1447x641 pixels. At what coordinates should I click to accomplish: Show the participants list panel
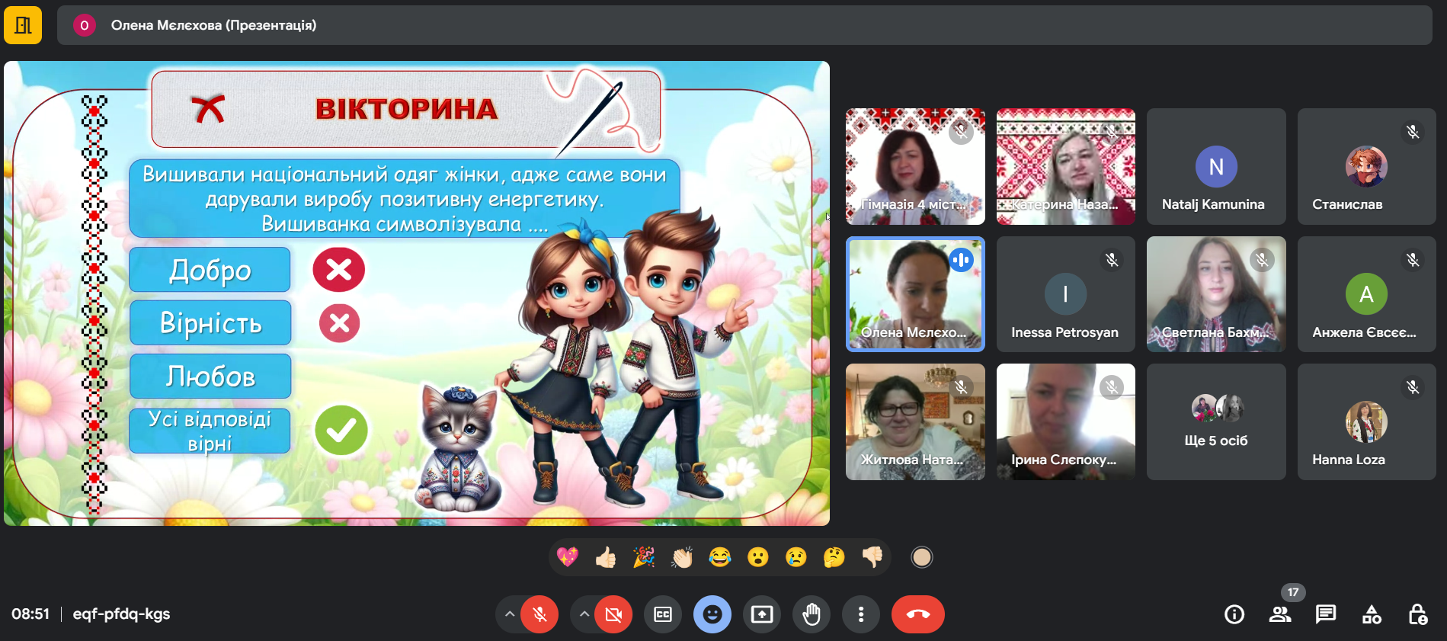tap(1280, 614)
